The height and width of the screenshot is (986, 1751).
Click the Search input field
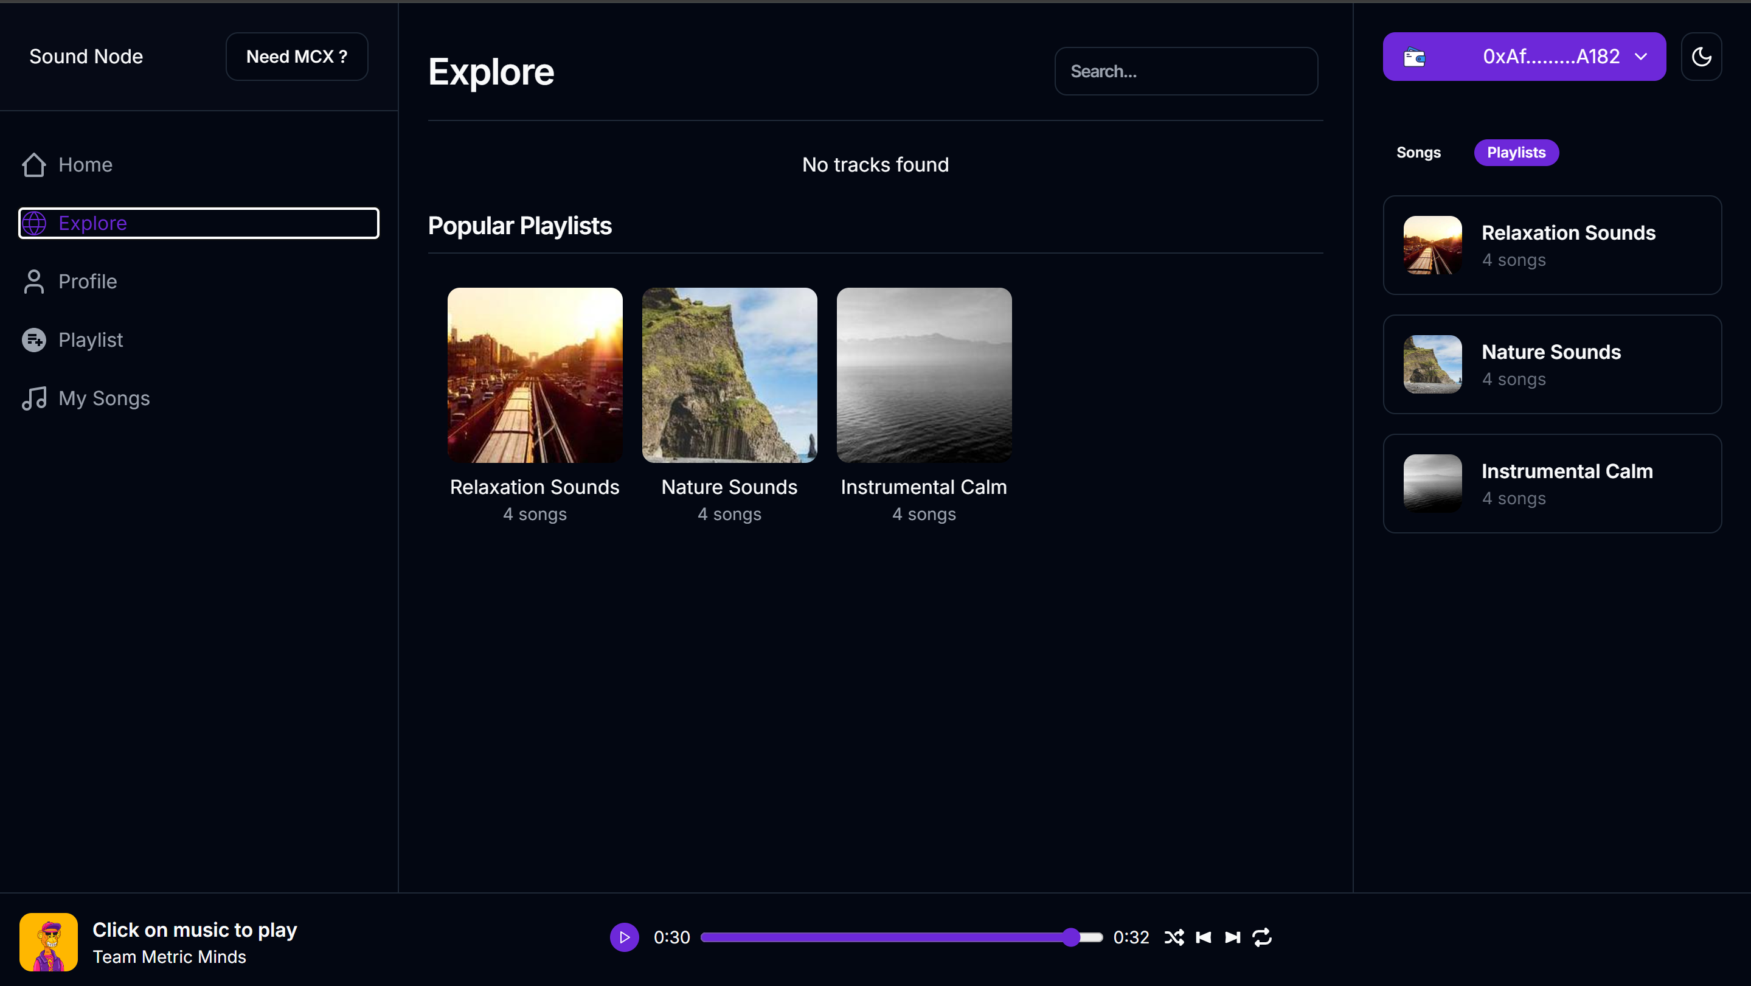[1185, 71]
